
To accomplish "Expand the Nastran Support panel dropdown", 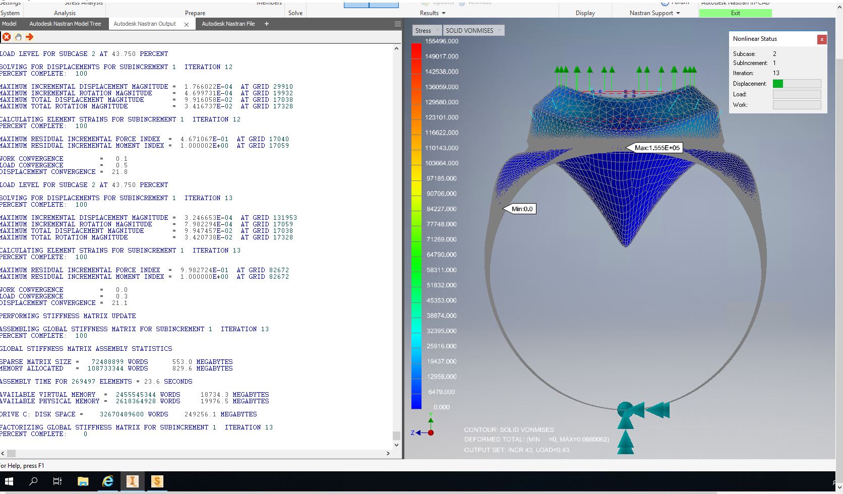I will point(655,13).
